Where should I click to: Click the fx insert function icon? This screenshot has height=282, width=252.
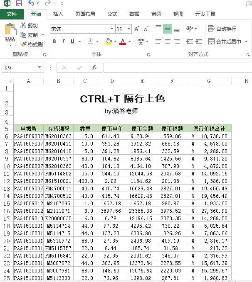tap(94, 68)
